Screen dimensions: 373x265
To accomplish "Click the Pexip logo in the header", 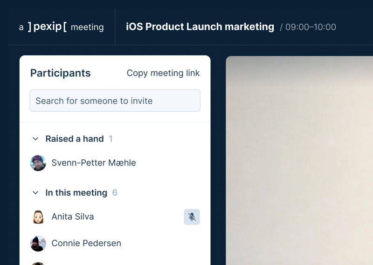I will tap(47, 27).
